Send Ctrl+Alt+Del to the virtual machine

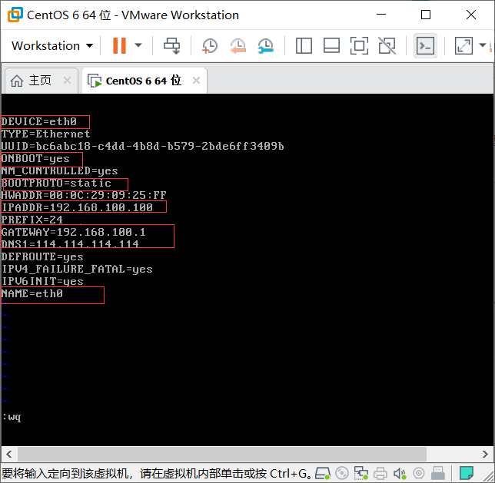pyautogui.click(x=172, y=46)
